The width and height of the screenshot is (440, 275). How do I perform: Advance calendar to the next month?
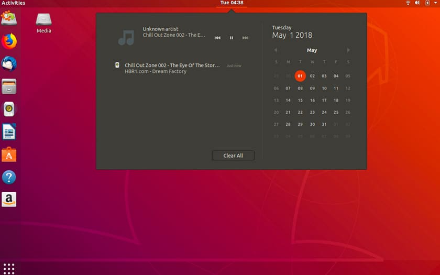348,50
